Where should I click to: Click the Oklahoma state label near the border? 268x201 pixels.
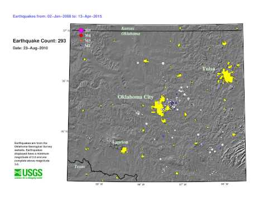coord(131,33)
